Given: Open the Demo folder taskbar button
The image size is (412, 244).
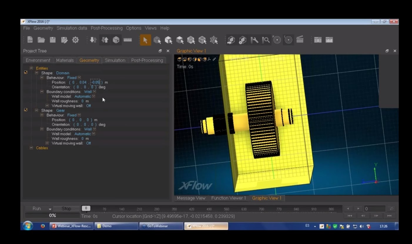Looking at the screenshot, I should click(116, 226).
